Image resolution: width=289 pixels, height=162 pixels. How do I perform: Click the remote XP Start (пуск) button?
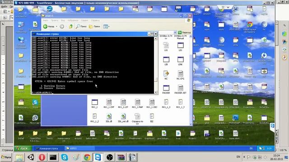(23, 148)
